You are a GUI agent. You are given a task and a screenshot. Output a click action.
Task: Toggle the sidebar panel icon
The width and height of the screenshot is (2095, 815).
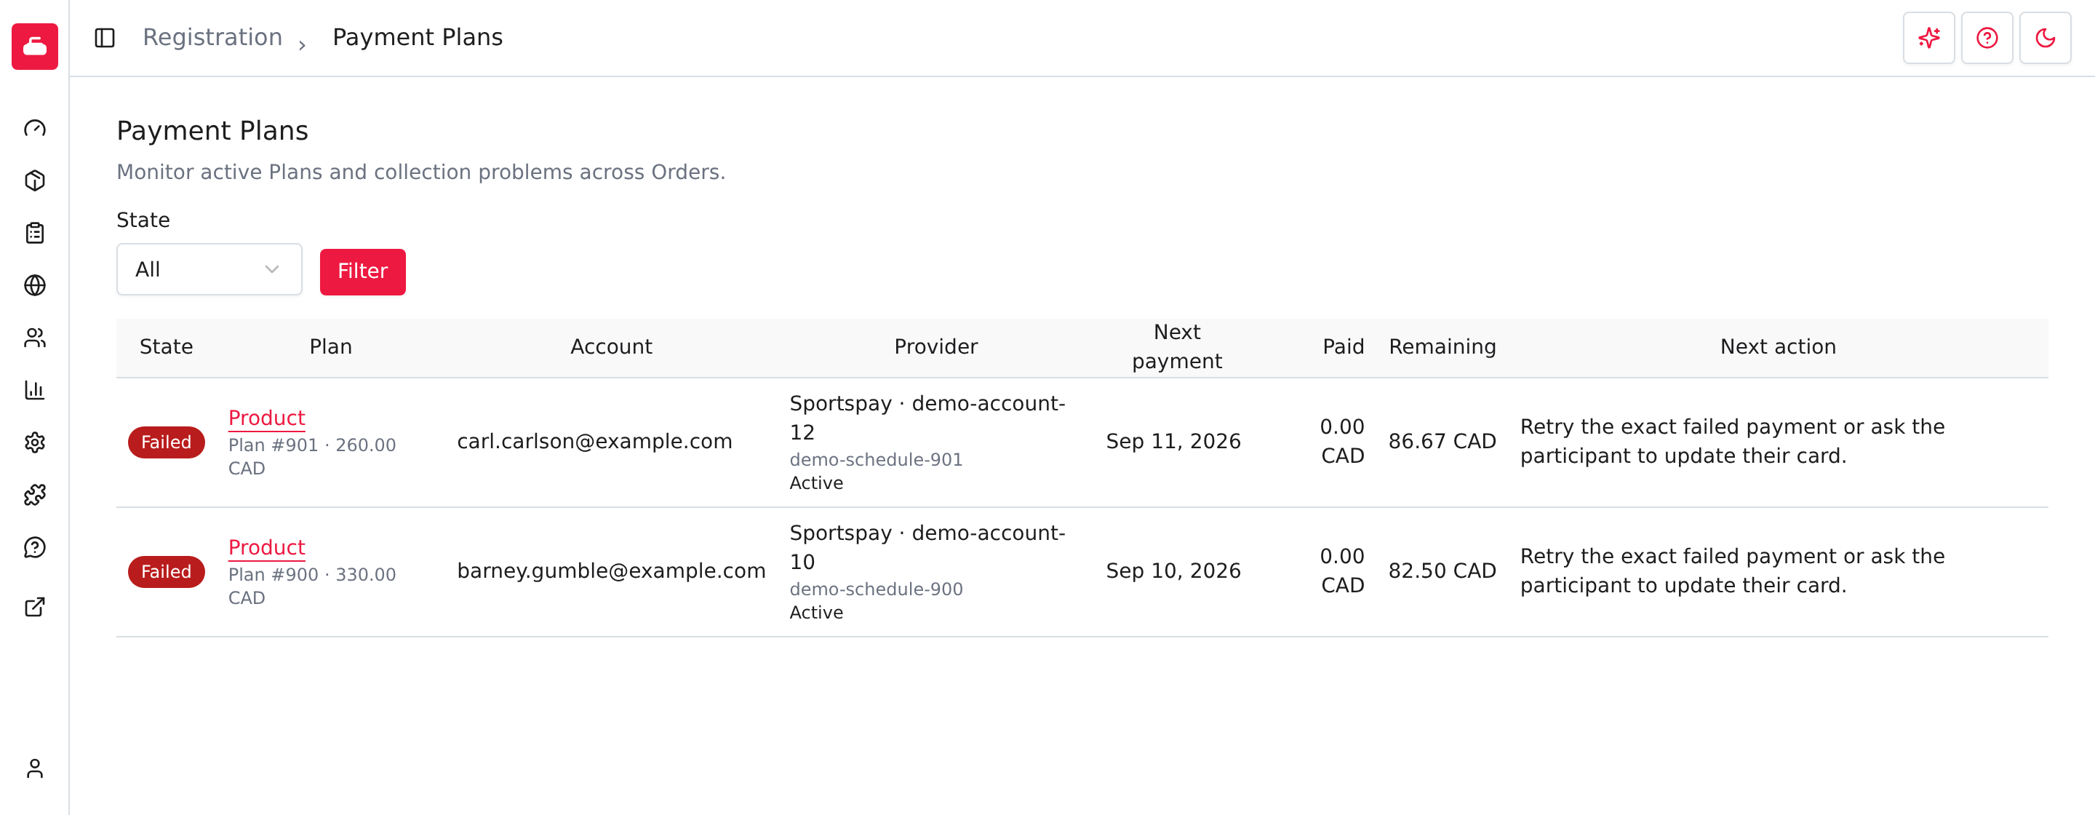(105, 37)
